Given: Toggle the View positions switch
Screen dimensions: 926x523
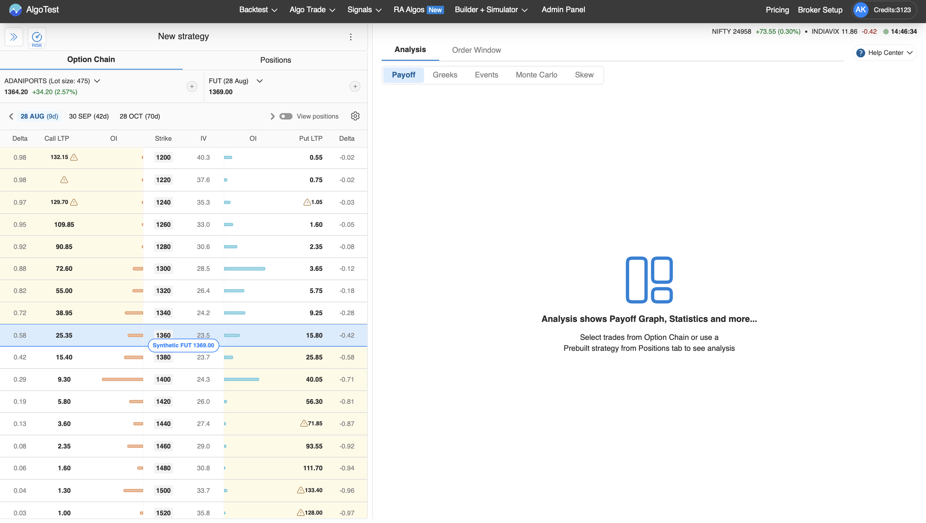Looking at the screenshot, I should pyautogui.click(x=286, y=116).
